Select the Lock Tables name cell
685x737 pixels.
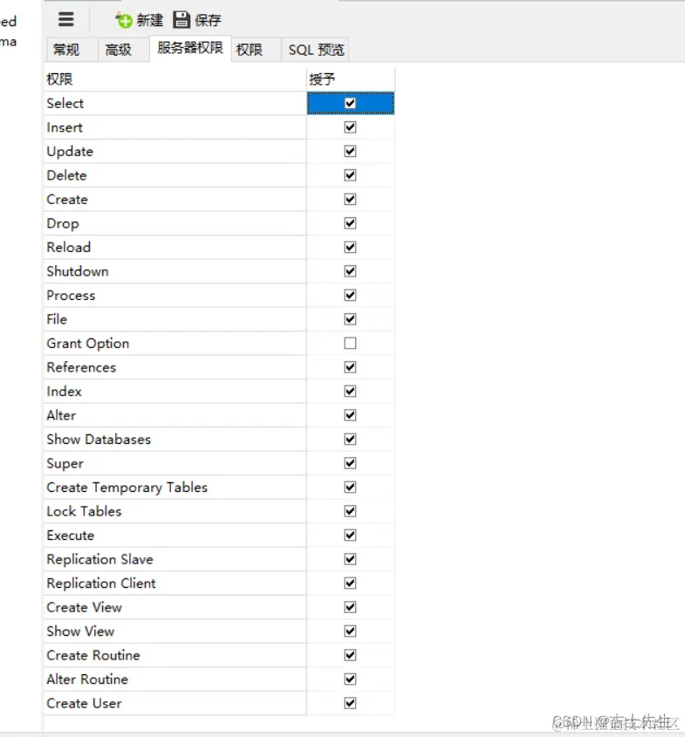pos(175,511)
